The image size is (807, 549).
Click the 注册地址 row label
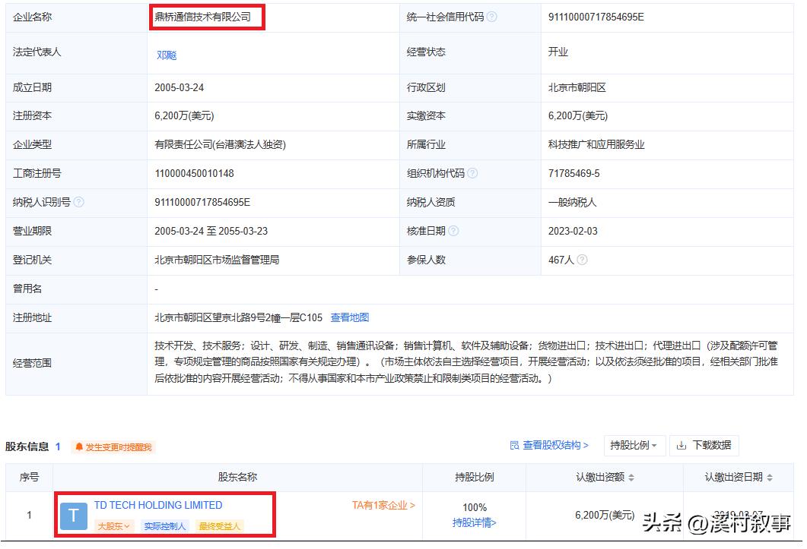[x=33, y=317]
